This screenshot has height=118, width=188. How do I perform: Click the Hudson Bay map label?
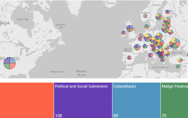pyautogui.click(x=23, y=19)
